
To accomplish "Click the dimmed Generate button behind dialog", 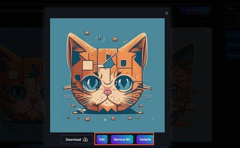I will tap(195, 10).
